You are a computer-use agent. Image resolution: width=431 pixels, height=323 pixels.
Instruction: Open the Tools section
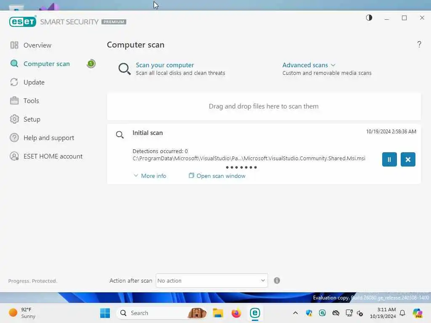[31, 101]
